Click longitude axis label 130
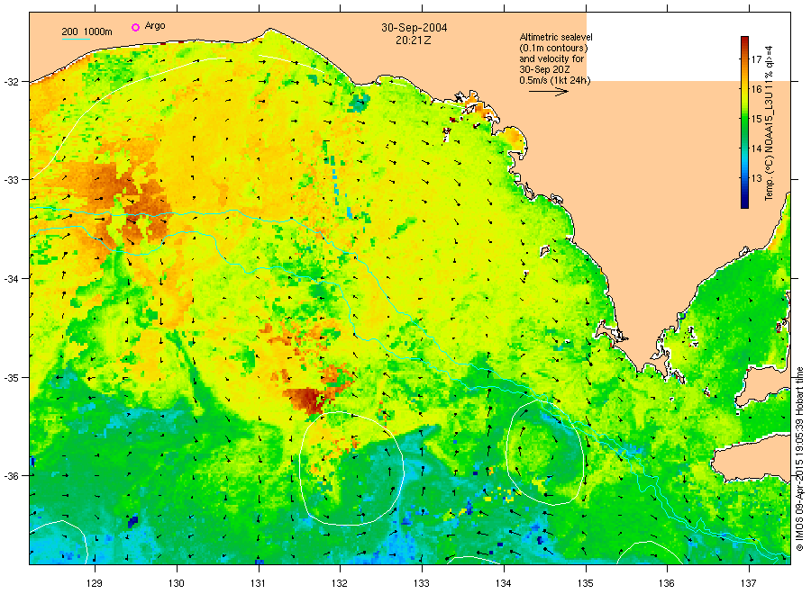811x594 pixels. 177,583
